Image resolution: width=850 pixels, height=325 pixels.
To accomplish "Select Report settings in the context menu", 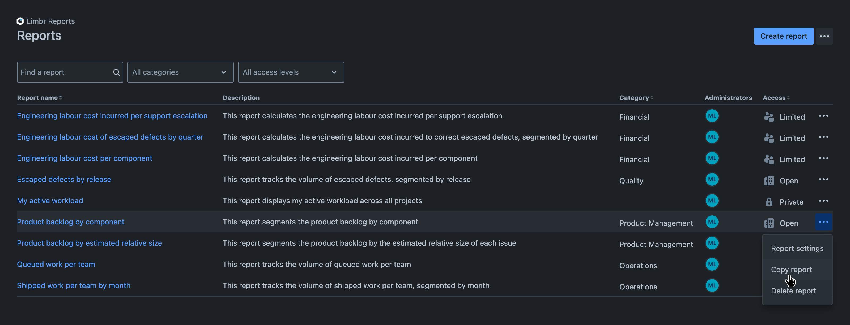I will pos(797,248).
